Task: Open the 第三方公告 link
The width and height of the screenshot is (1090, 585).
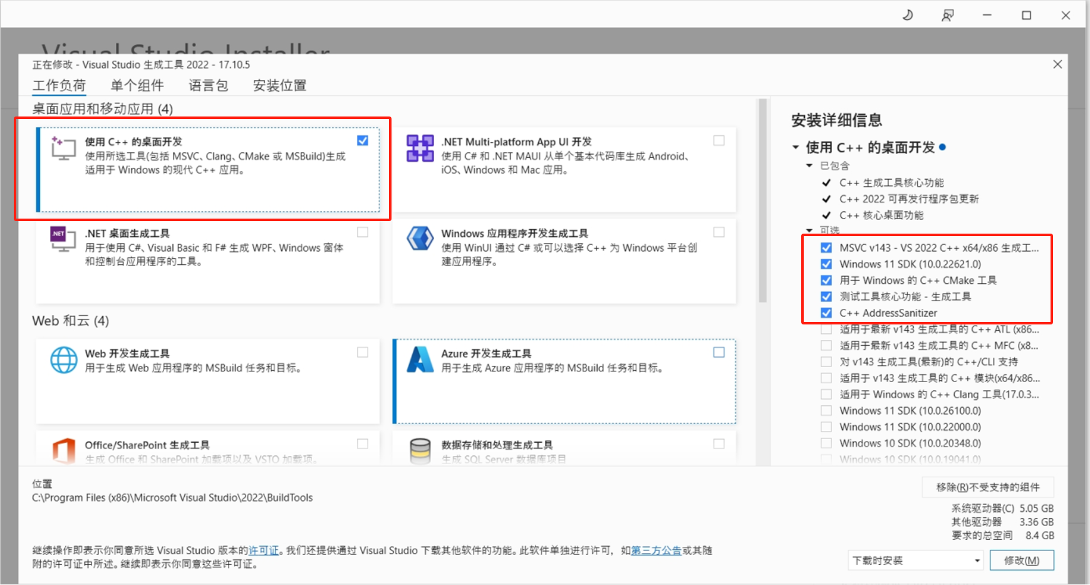Action: [x=657, y=551]
